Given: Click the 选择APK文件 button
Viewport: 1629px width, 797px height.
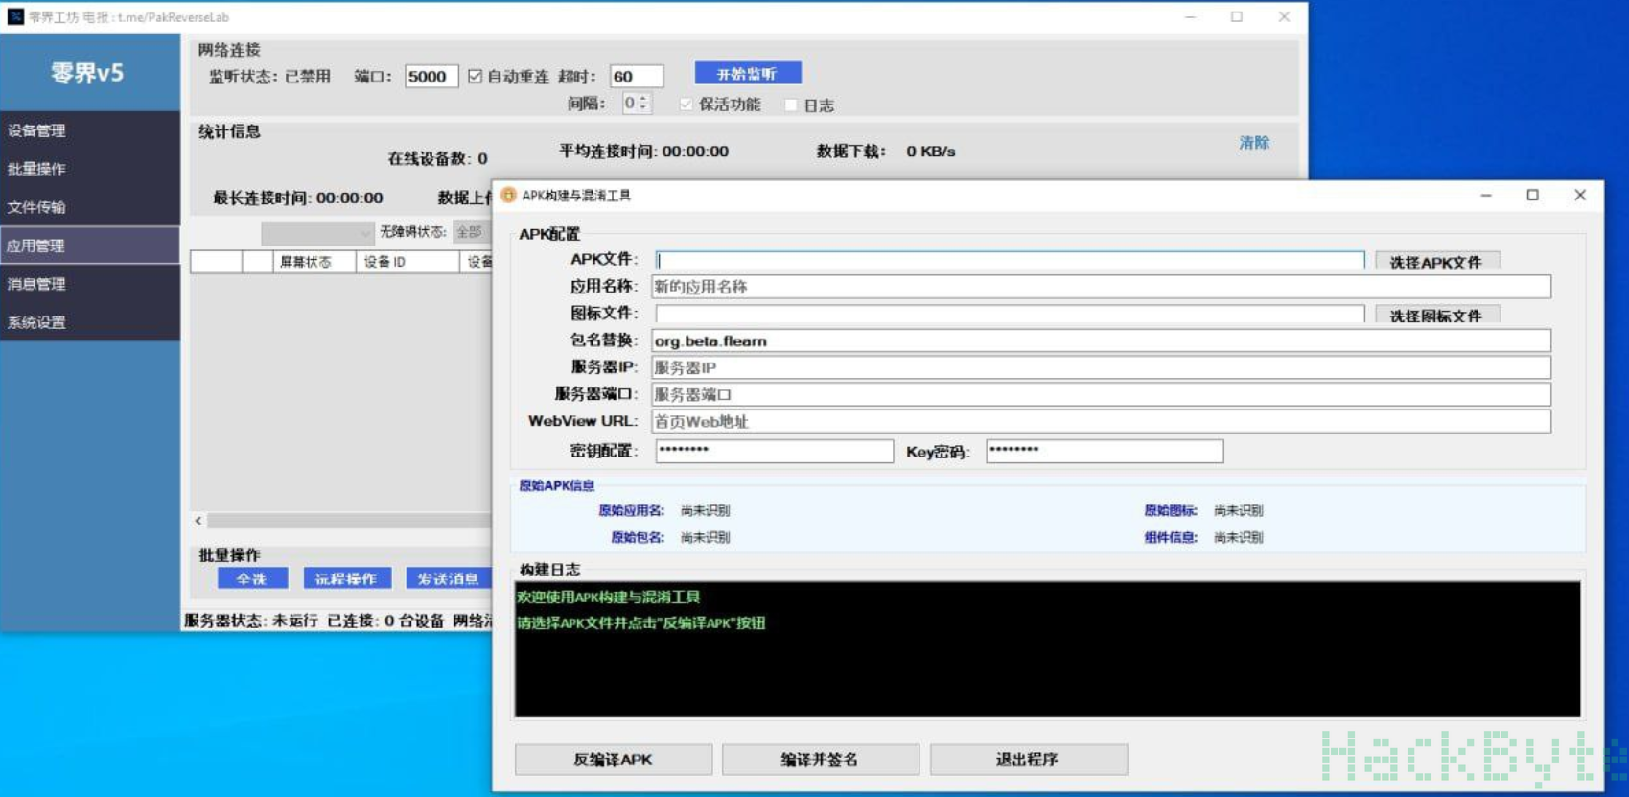Looking at the screenshot, I should click(x=1437, y=262).
